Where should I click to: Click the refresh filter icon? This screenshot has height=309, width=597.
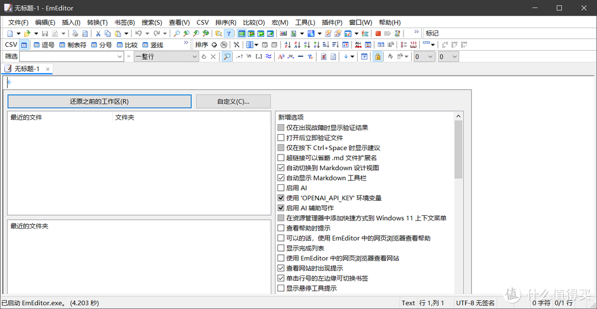pos(203,57)
